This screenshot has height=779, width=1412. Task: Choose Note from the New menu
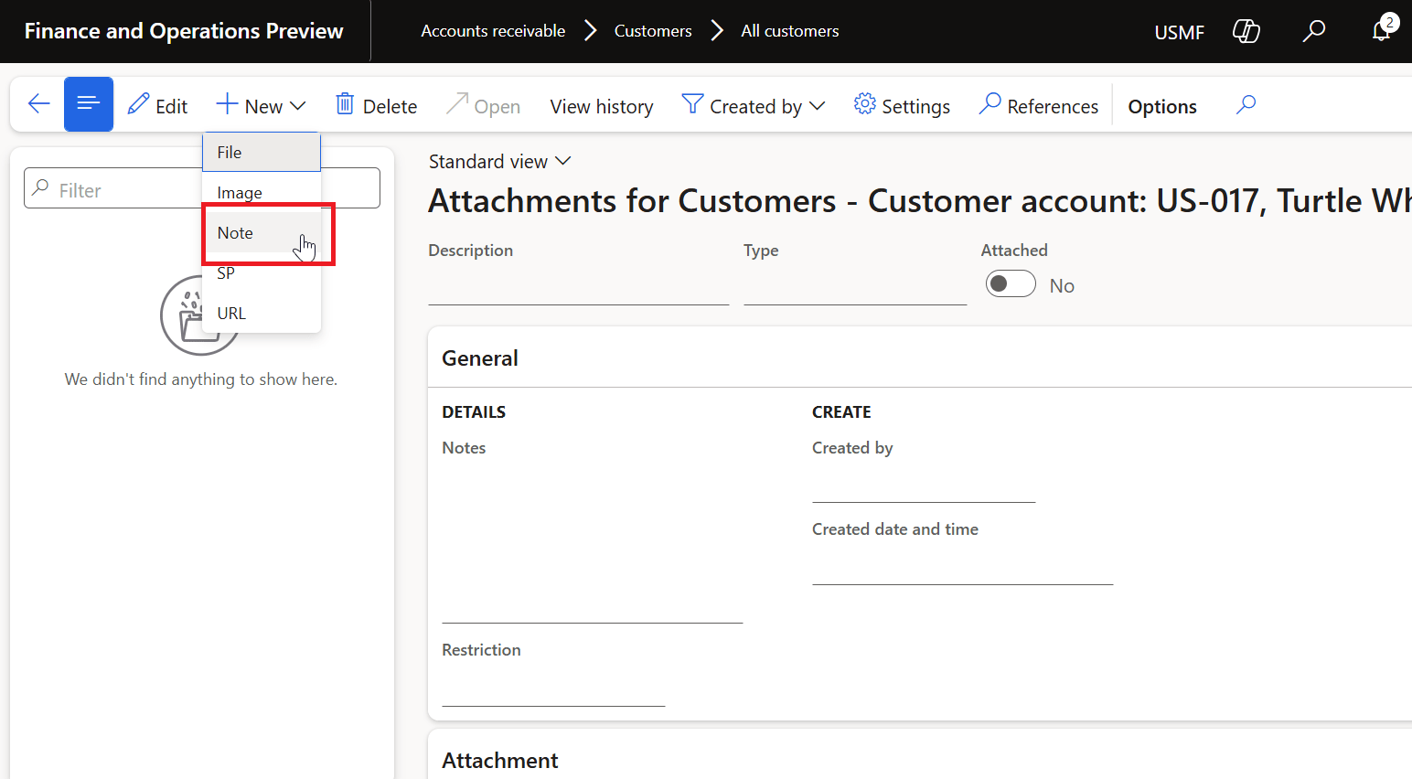pos(262,233)
